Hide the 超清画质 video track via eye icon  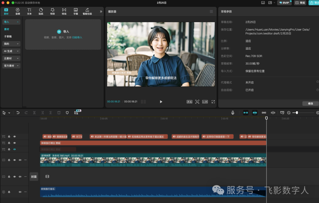(14, 160)
